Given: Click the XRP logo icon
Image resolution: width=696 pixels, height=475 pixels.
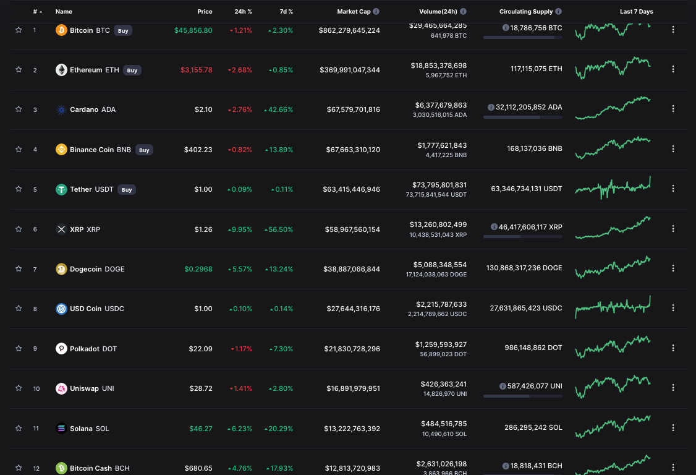Looking at the screenshot, I should tap(61, 229).
